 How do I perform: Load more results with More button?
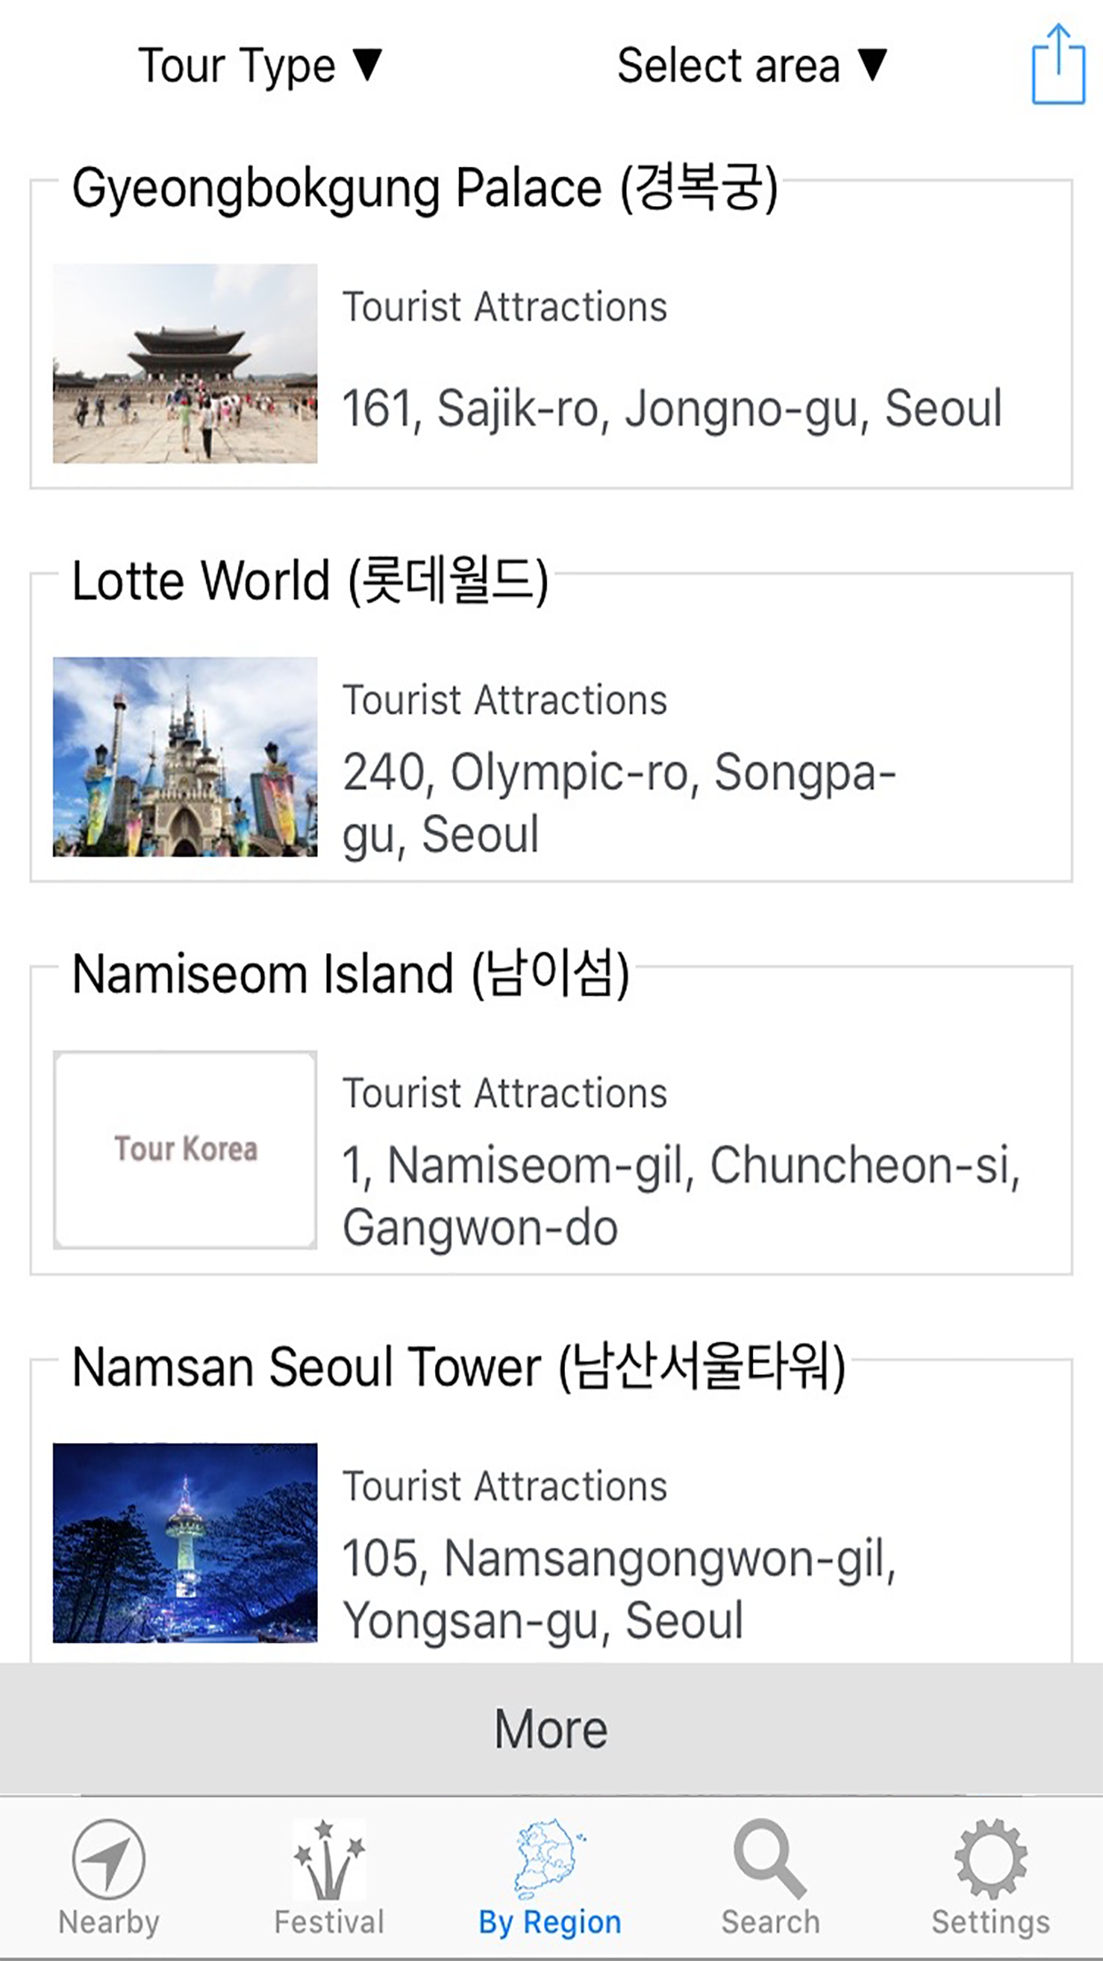[551, 1729]
